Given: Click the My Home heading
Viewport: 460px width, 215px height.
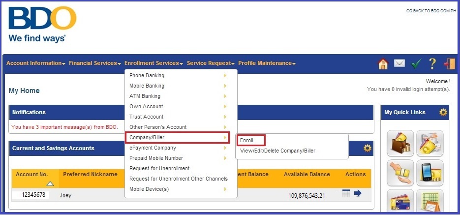Looking at the screenshot, I should (x=24, y=91).
